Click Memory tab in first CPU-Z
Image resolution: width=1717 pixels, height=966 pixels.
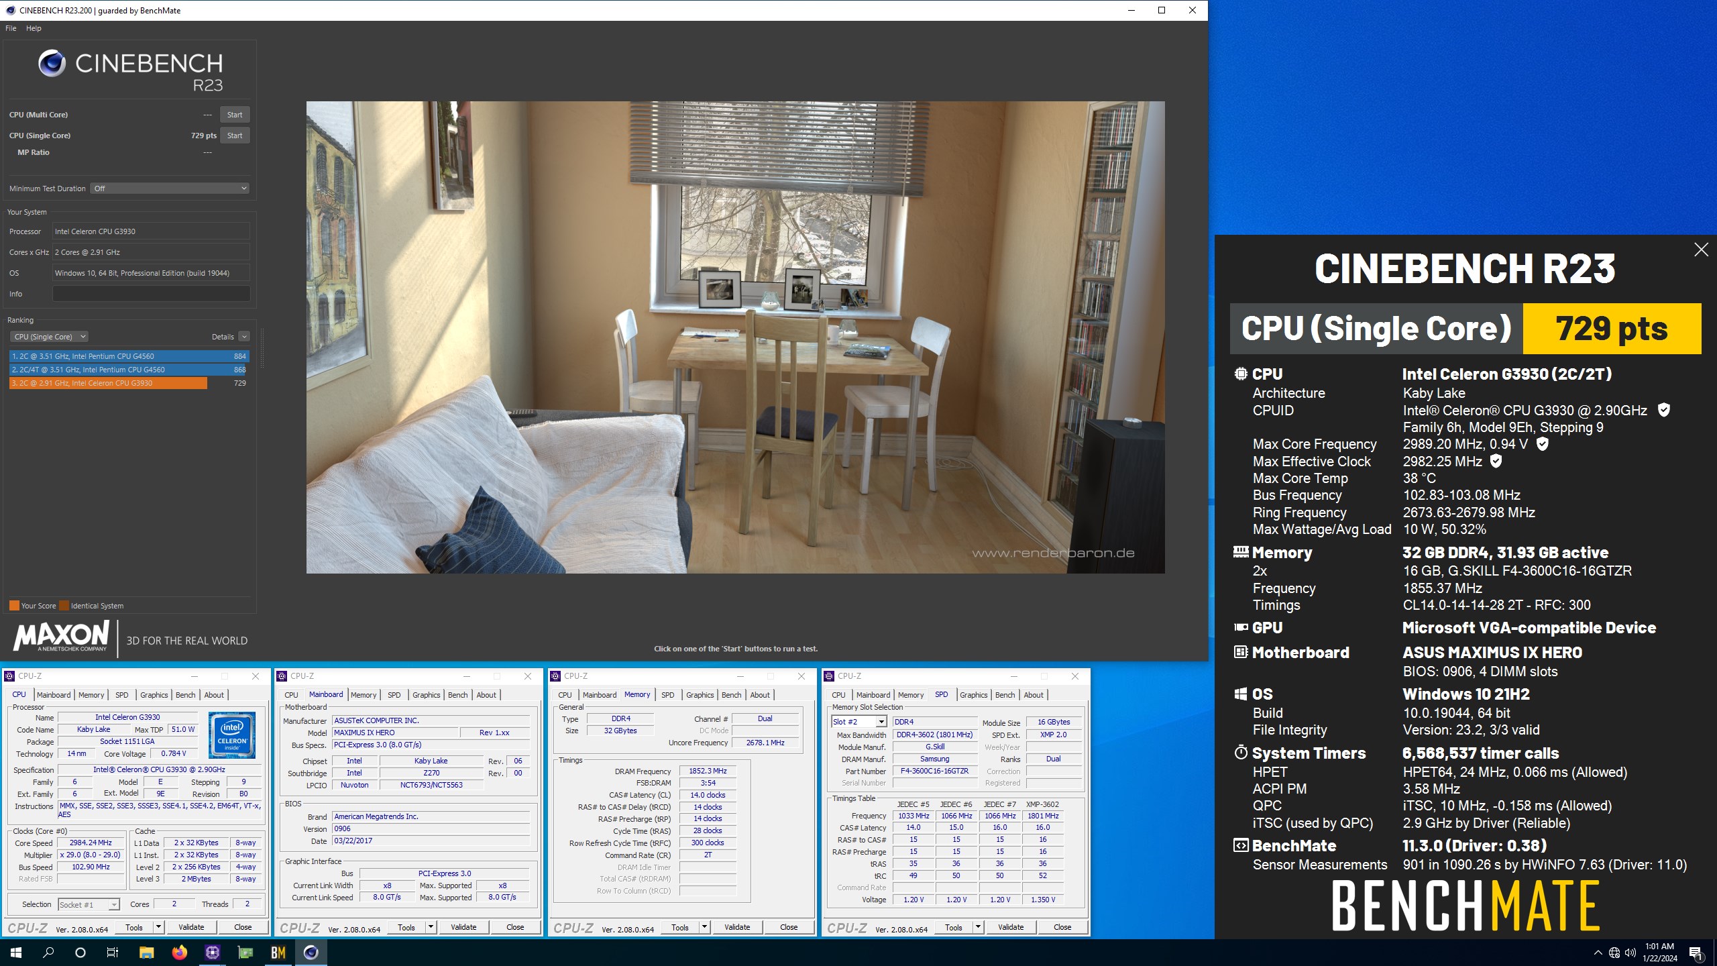pyautogui.click(x=91, y=695)
